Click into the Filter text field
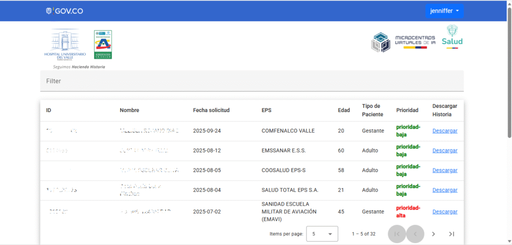This screenshot has height=245, width=512. [251, 81]
